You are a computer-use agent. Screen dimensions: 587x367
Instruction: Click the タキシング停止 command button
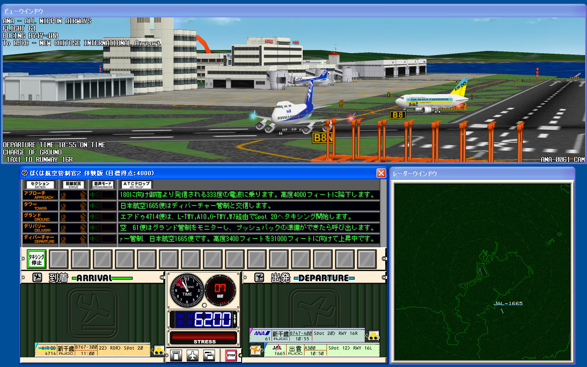(37, 260)
